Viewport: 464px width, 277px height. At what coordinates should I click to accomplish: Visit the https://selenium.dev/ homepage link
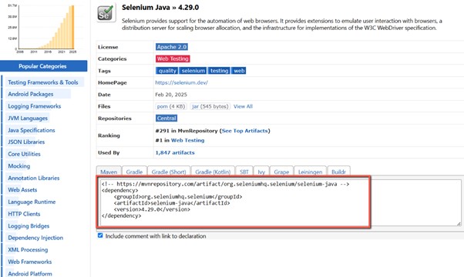click(181, 82)
